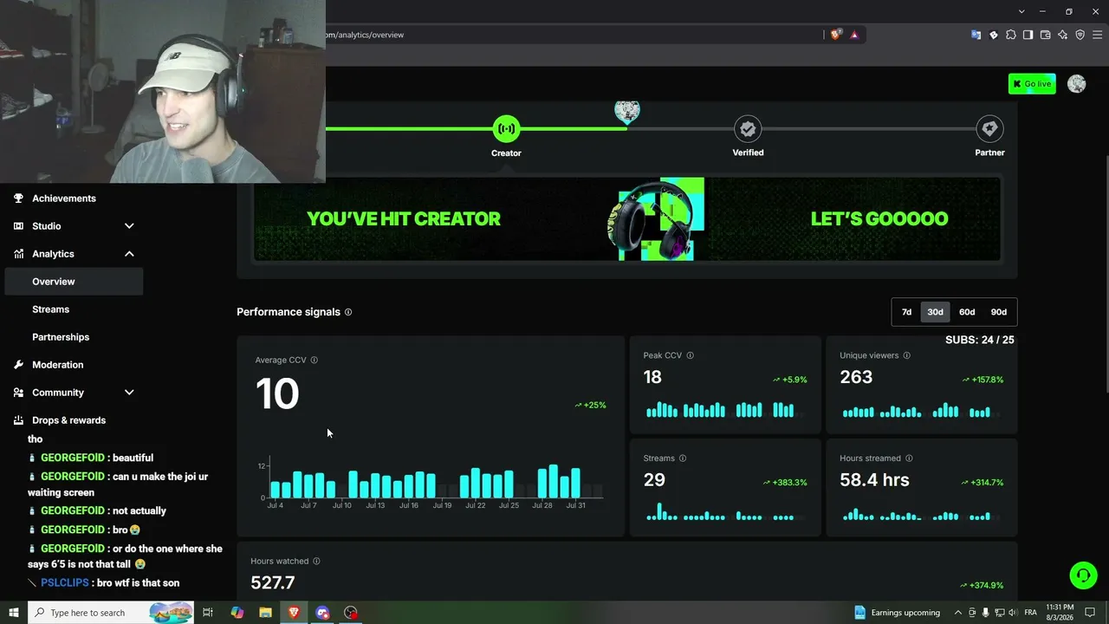Open the Earnings upcoming taskbar widget
This screenshot has height=624, width=1109.
898,613
